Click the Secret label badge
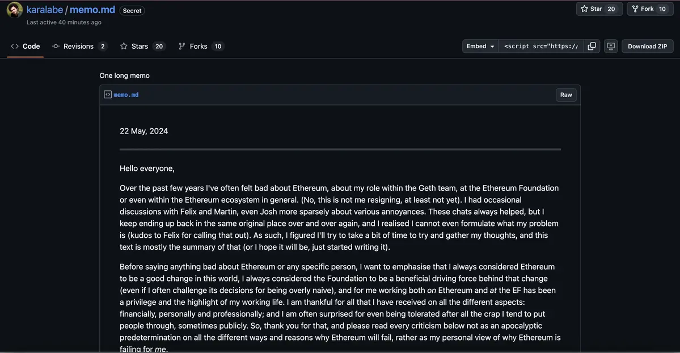This screenshot has width=680, height=353. tap(132, 11)
